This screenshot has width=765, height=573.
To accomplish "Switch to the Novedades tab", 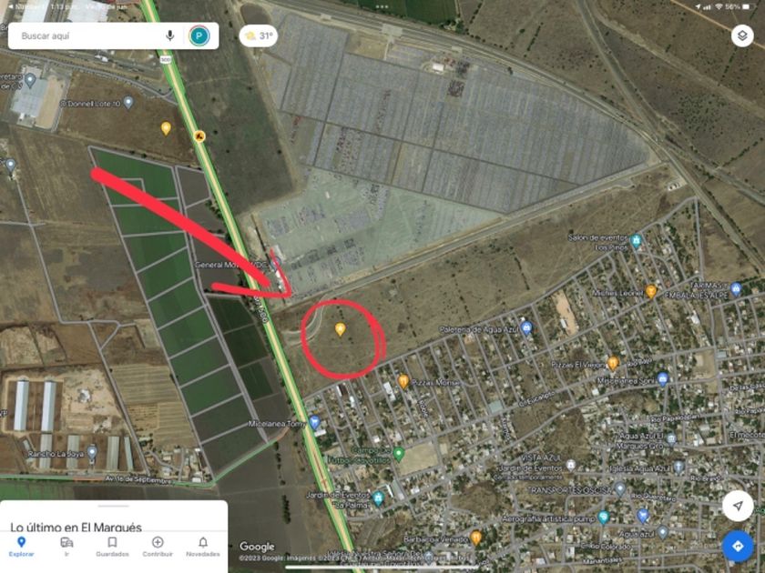I will point(203,547).
